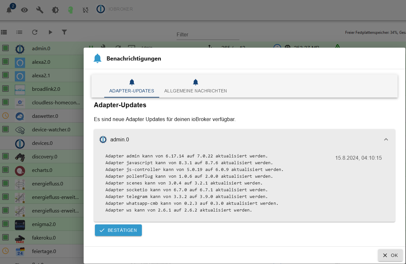406x264 pixels.
Task: Click the discovery.0 binoculars icon
Action: pyautogui.click(x=20, y=157)
